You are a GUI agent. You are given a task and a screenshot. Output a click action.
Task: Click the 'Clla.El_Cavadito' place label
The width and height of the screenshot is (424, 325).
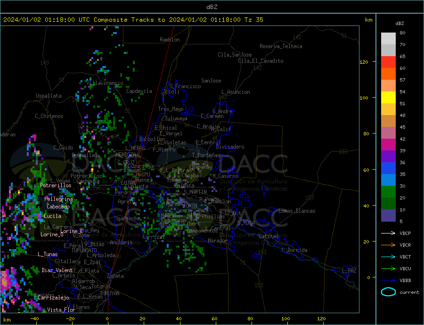click(x=261, y=61)
